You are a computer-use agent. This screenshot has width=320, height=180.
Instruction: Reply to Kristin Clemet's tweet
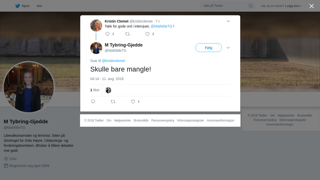tap(107, 34)
